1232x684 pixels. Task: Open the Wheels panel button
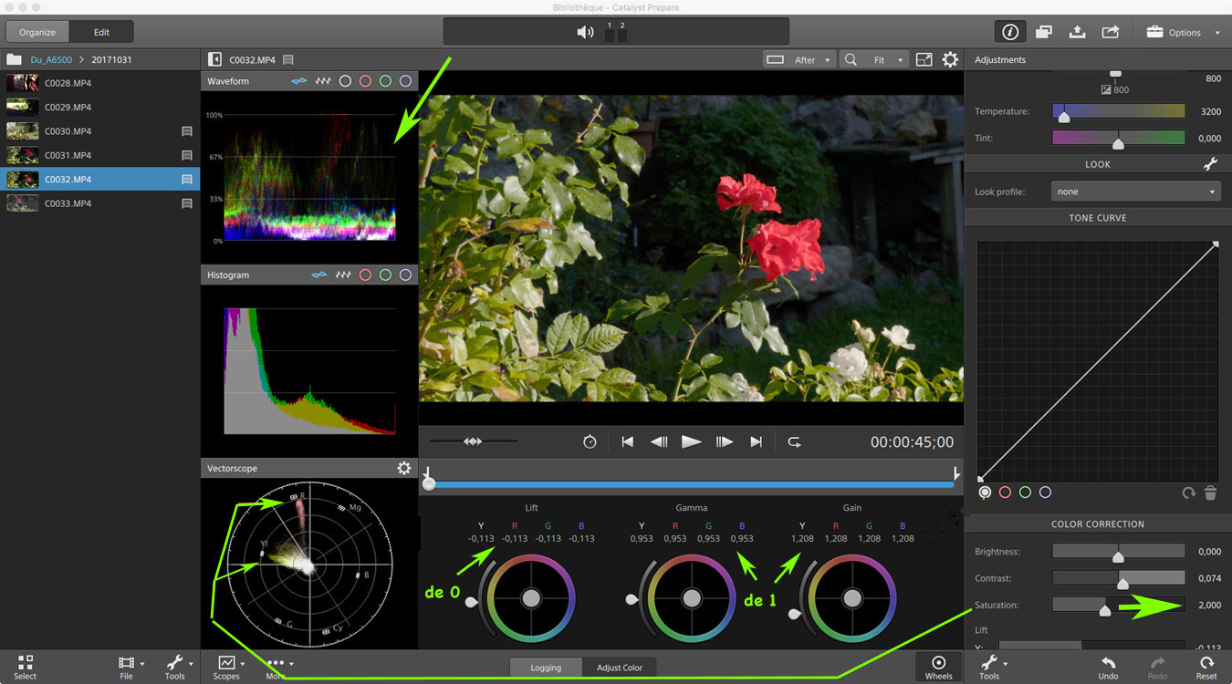tap(938, 667)
